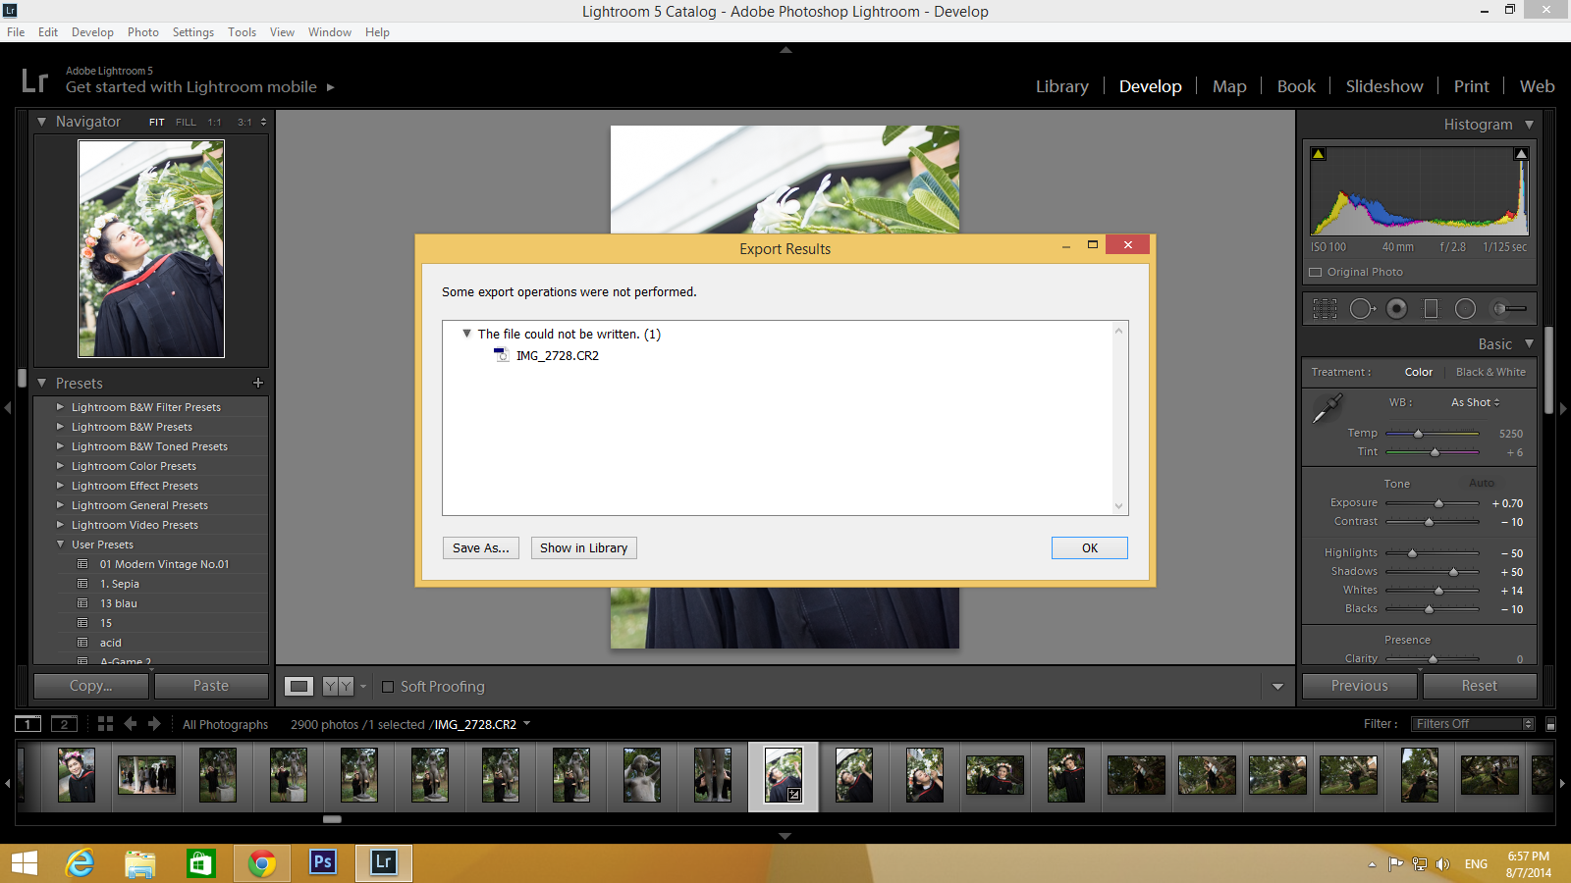Screen dimensions: 1571x883
Task: Click Save As... in Export Results
Action: tap(481, 547)
